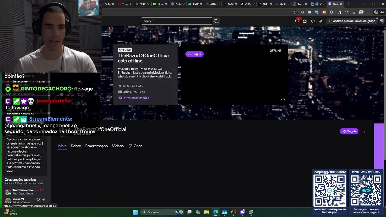The image size is (386, 217).
Task: Select sheviii2k suggested collaboration channel
Action: [x=25, y=200]
